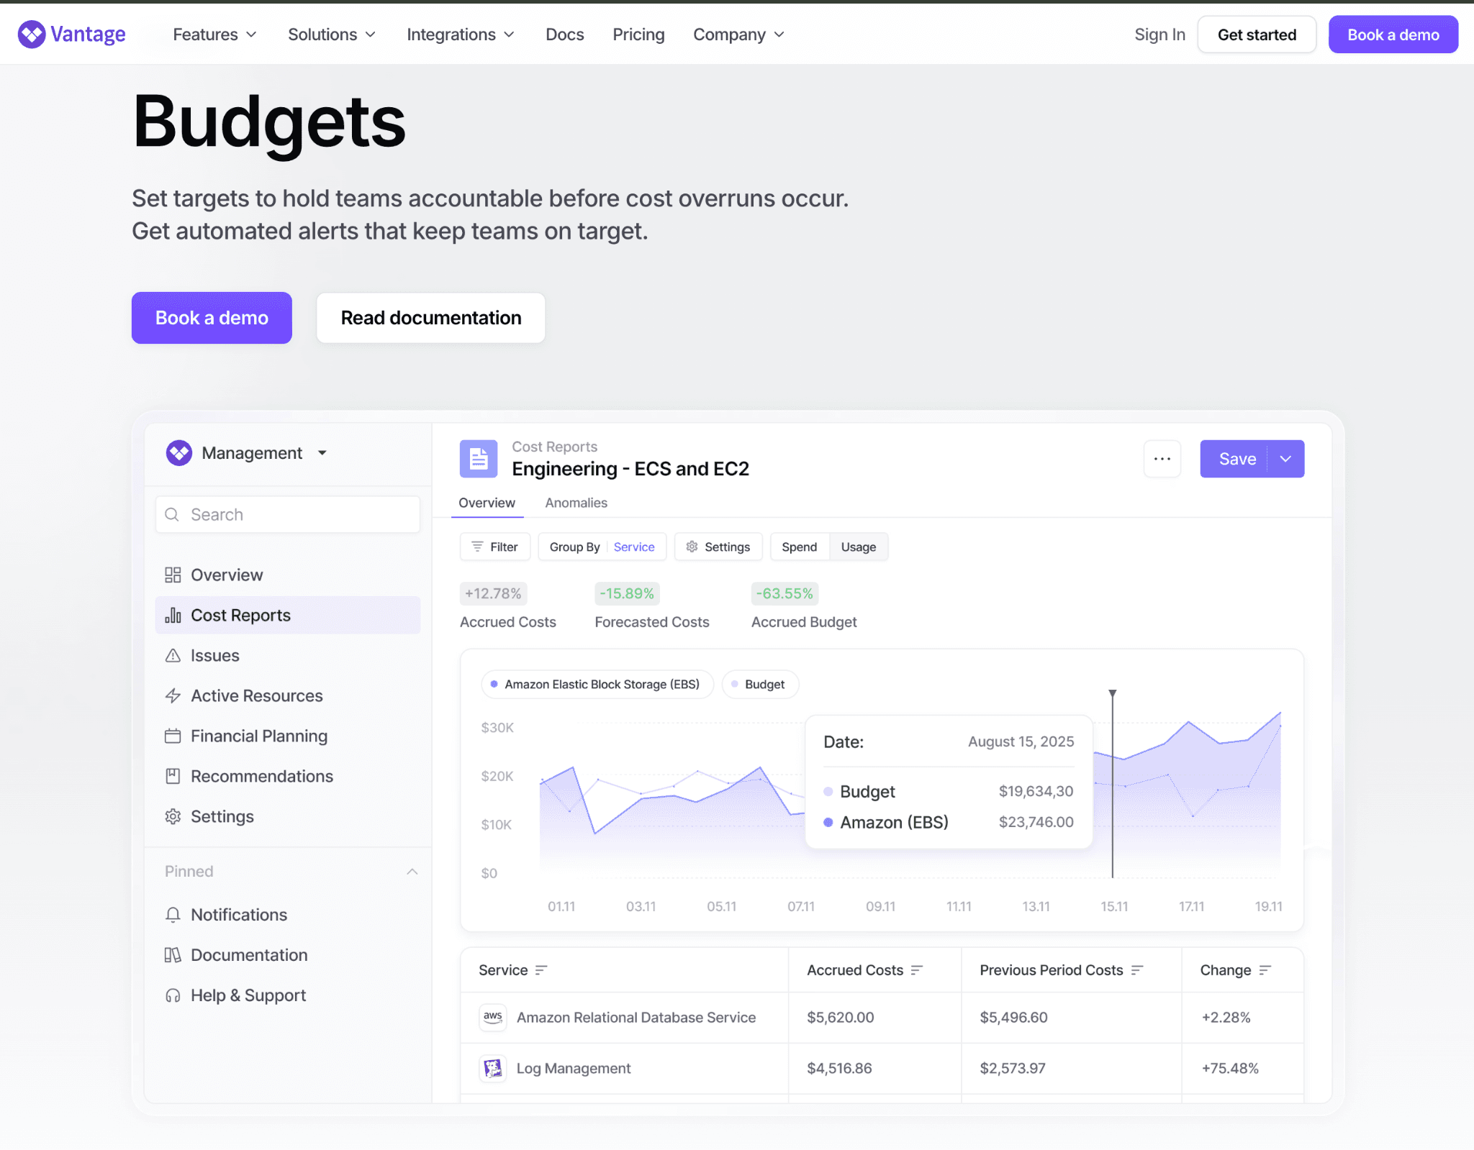Click the Recommendations bookmark icon
Image resolution: width=1474 pixels, height=1150 pixels.
(173, 776)
